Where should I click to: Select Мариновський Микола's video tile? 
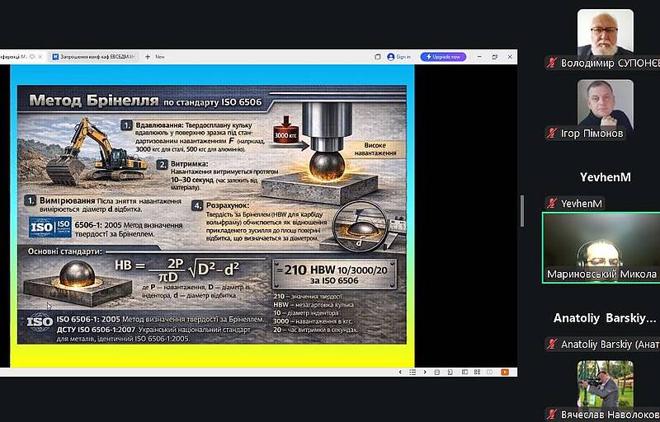tap(601, 247)
